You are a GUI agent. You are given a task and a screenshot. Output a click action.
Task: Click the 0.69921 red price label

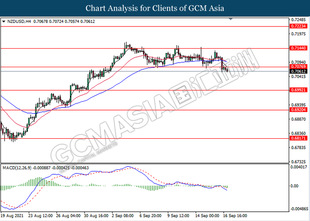point(298,90)
